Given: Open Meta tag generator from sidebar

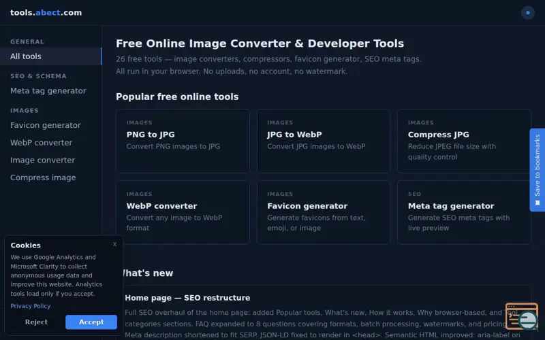Looking at the screenshot, I should coord(48,91).
